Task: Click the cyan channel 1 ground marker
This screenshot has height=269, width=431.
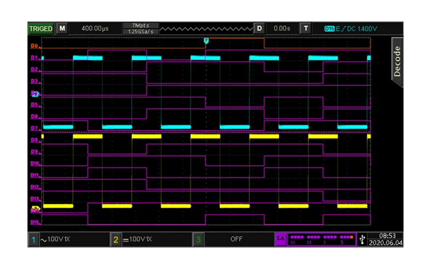Action: click(35, 94)
